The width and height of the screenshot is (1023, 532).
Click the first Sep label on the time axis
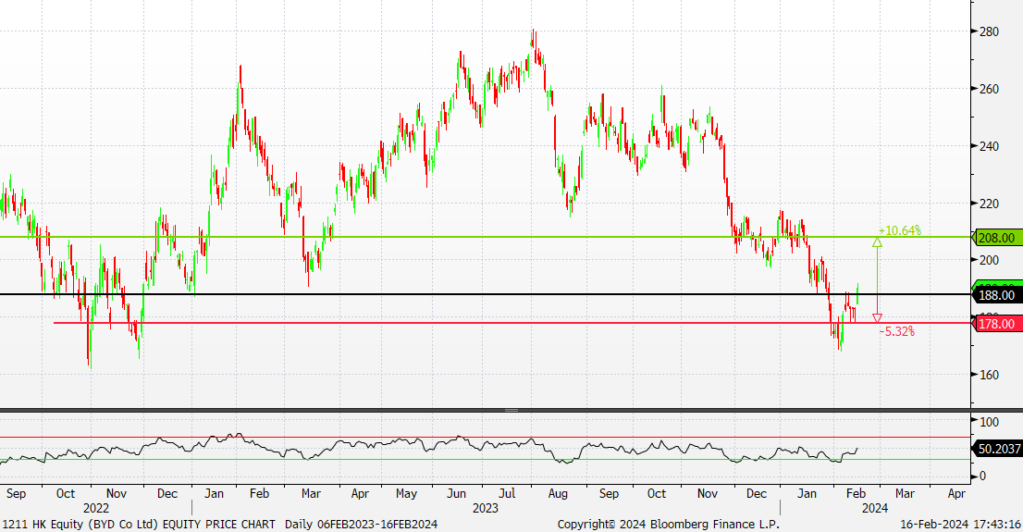pos(16,493)
